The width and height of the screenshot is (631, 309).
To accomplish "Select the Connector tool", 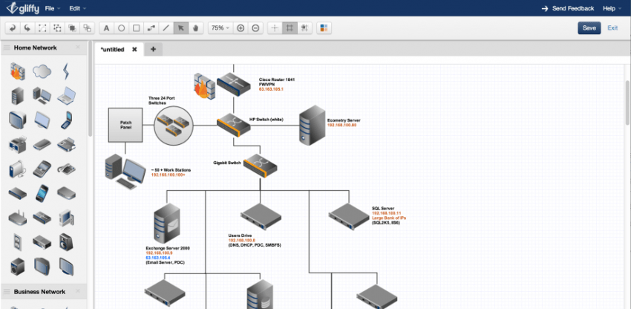I will click(x=151, y=28).
